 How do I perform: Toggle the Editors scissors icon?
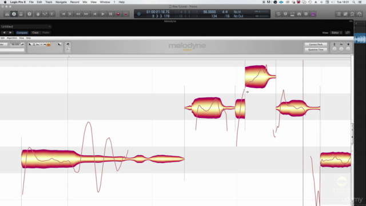click(52, 14)
